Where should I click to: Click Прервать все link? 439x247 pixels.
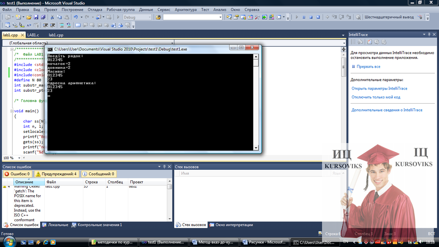click(x=368, y=67)
